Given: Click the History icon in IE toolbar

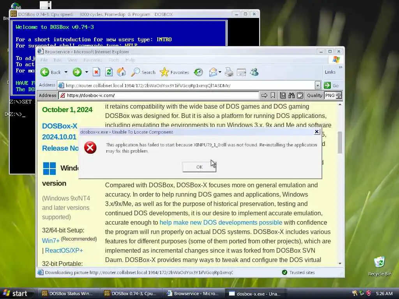Looking at the screenshot, I should pyautogui.click(x=198, y=72).
